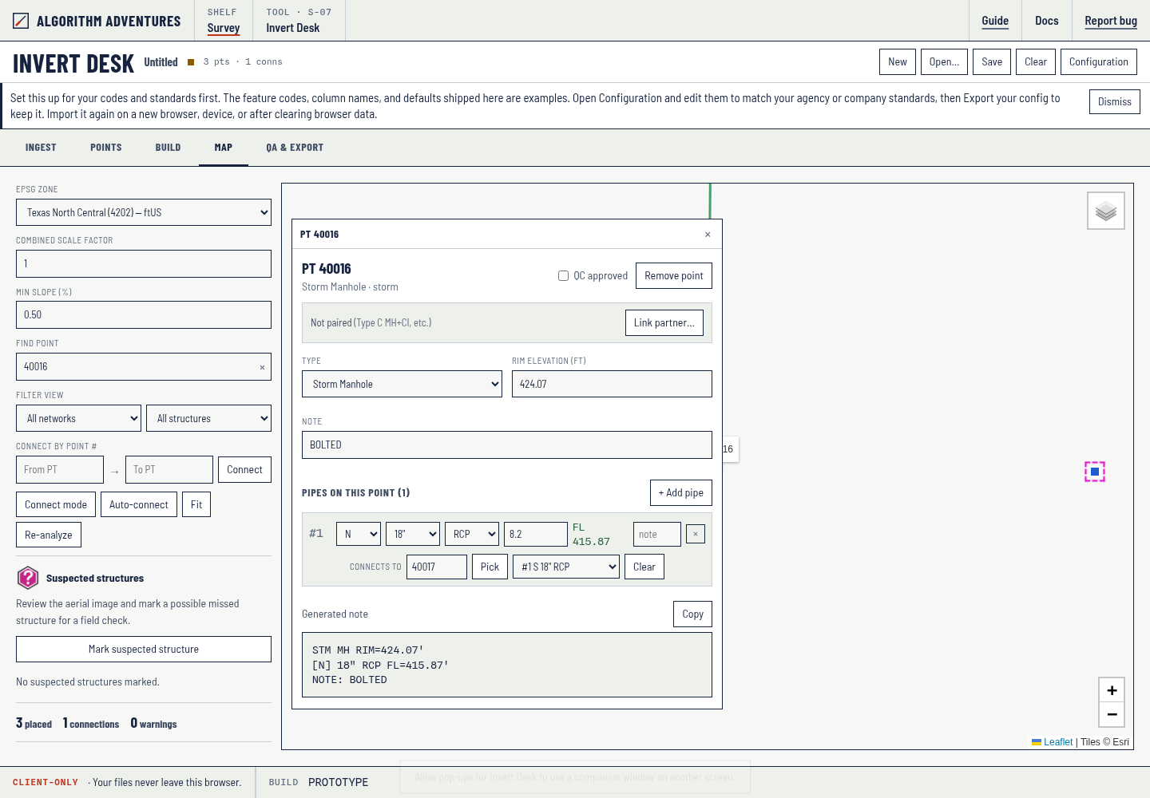Open the QA & Export tab
Screen dimensions: 1150x798
click(x=295, y=148)
